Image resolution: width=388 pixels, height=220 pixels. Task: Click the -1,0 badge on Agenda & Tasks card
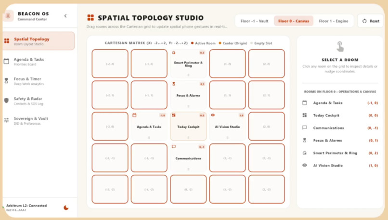coord(162,116)
